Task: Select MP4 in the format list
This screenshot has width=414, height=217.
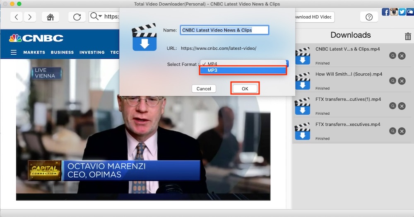Action: tap(243, 64)
